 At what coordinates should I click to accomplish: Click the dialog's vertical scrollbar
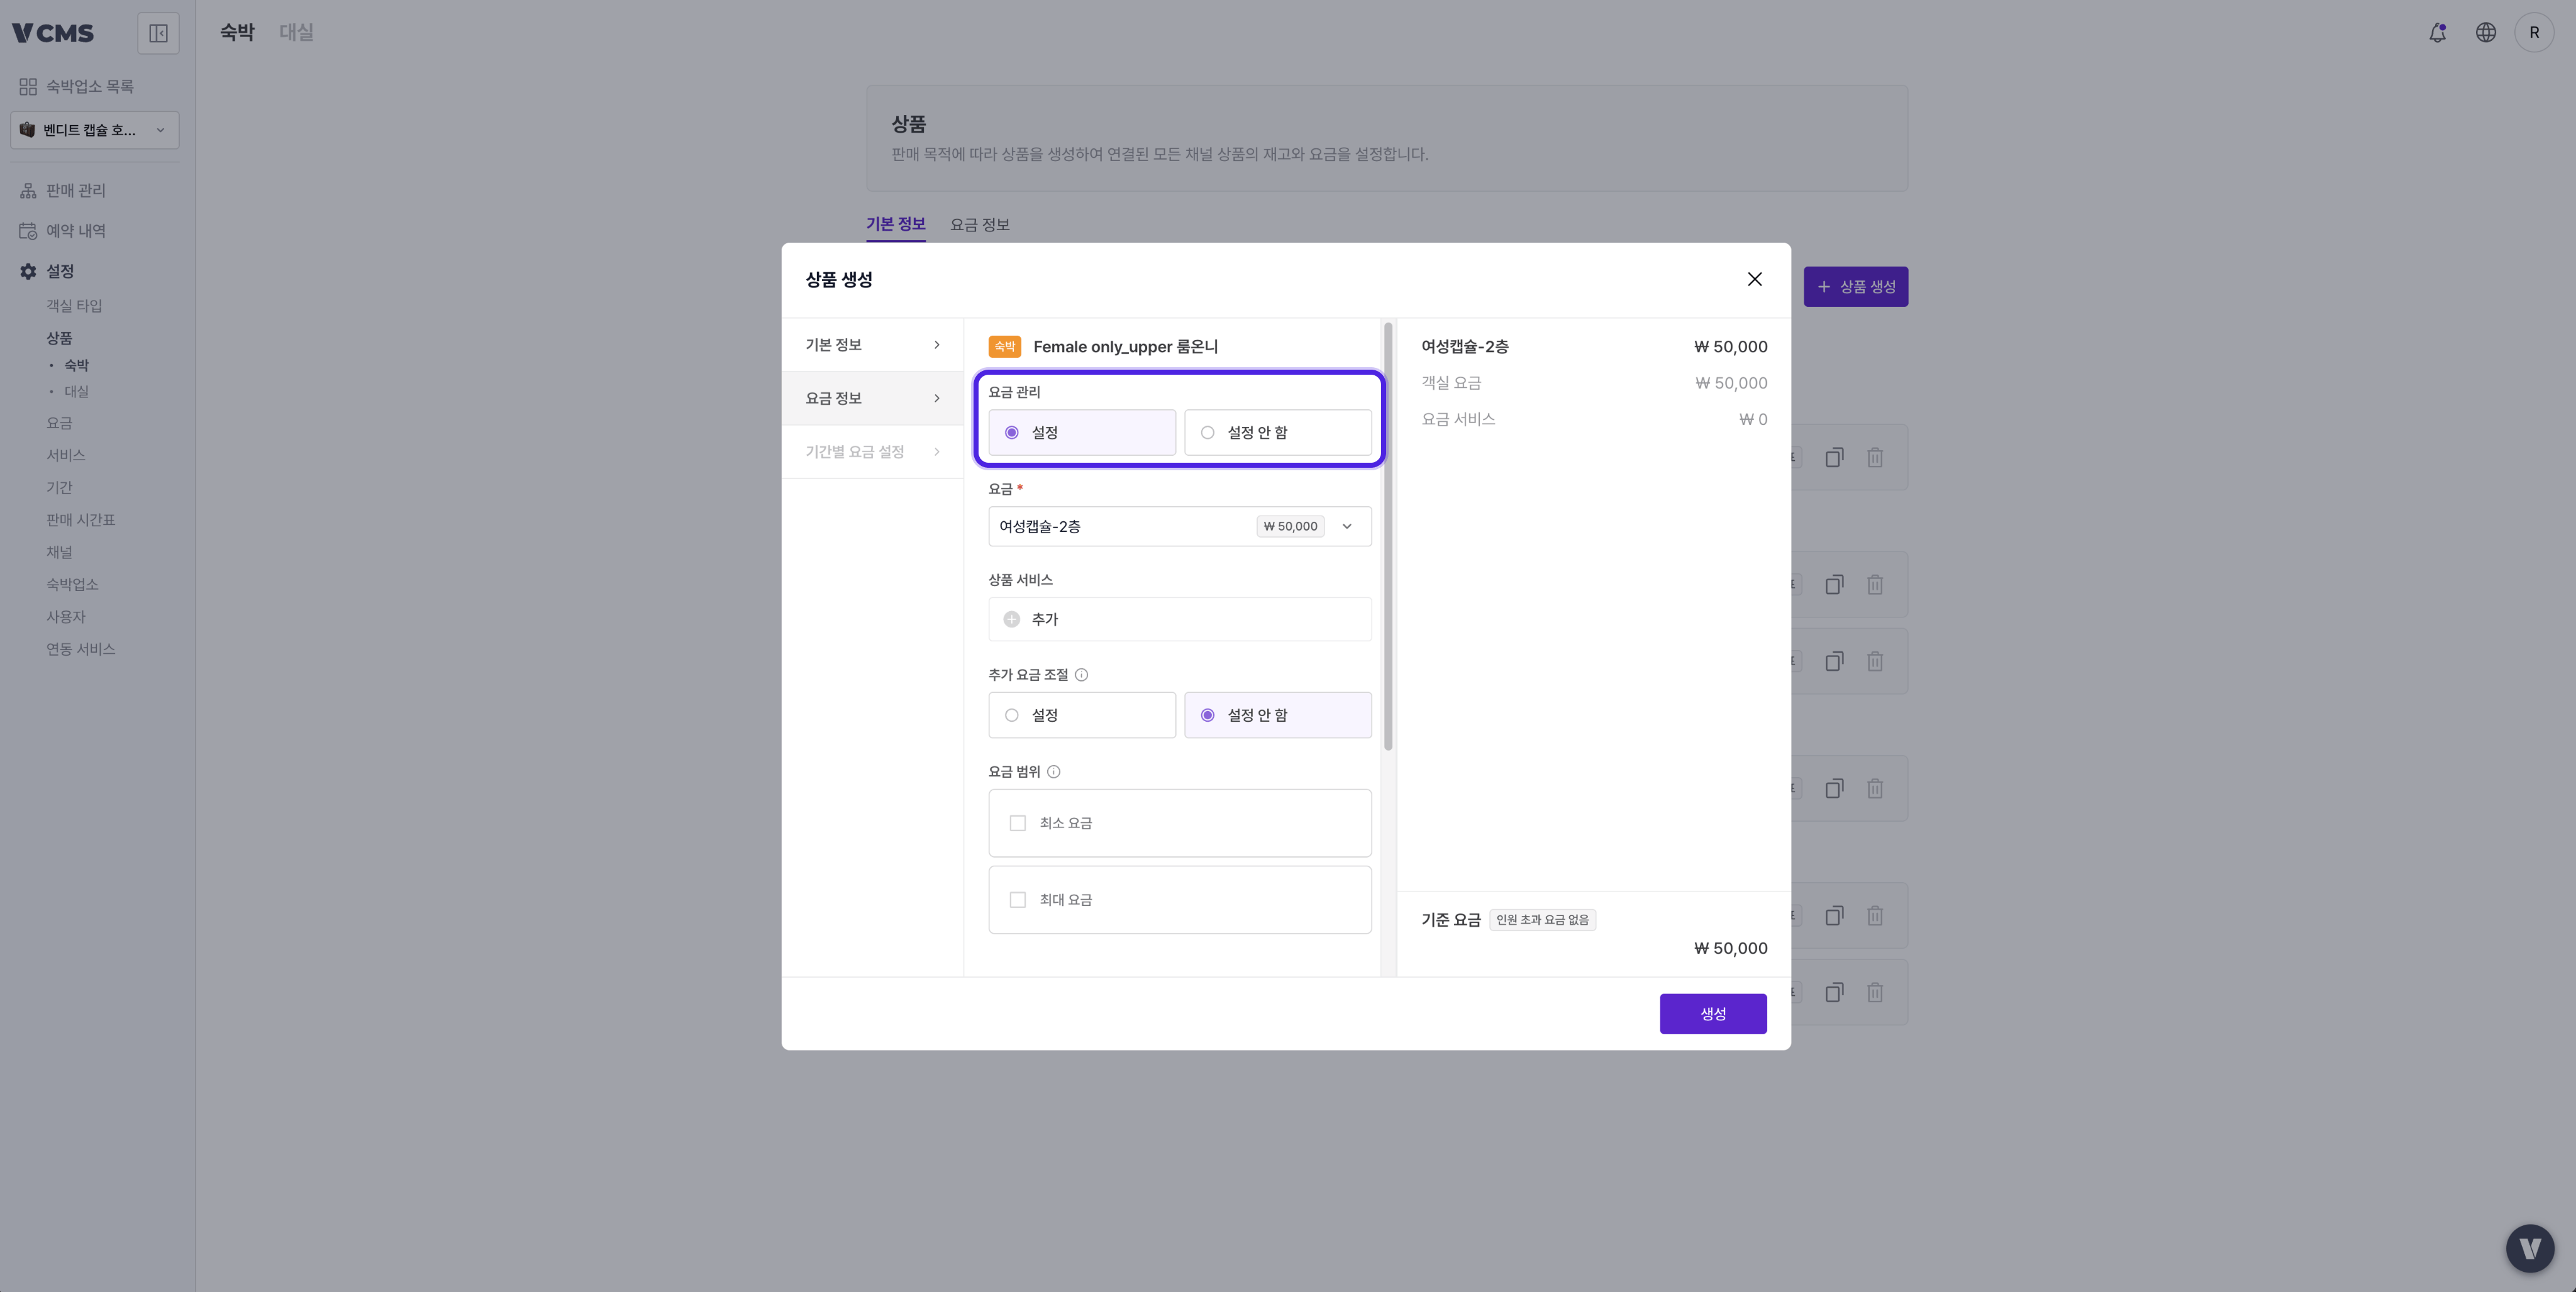tap(1388, 536)
